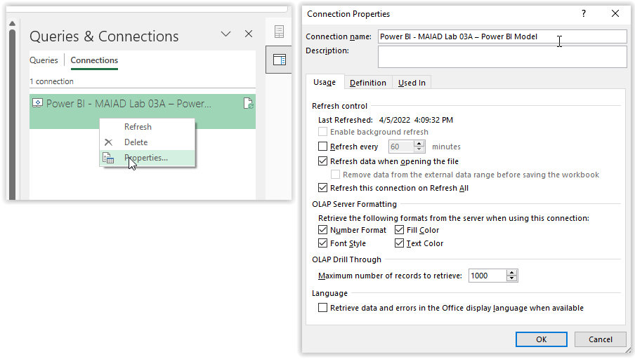Increase maximum records with up spinner
The width and height of the screenshot is (635, 359).
(x=512, y=273)
